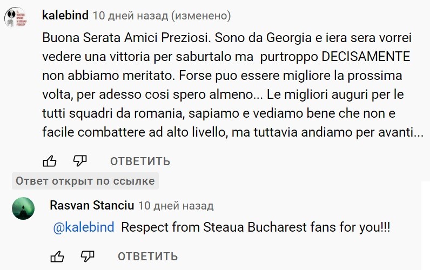Image resolution: width=430 pixels, height=270 pixels.
Task: Click the blue @kalebind mention
Action: coord(84,227)
